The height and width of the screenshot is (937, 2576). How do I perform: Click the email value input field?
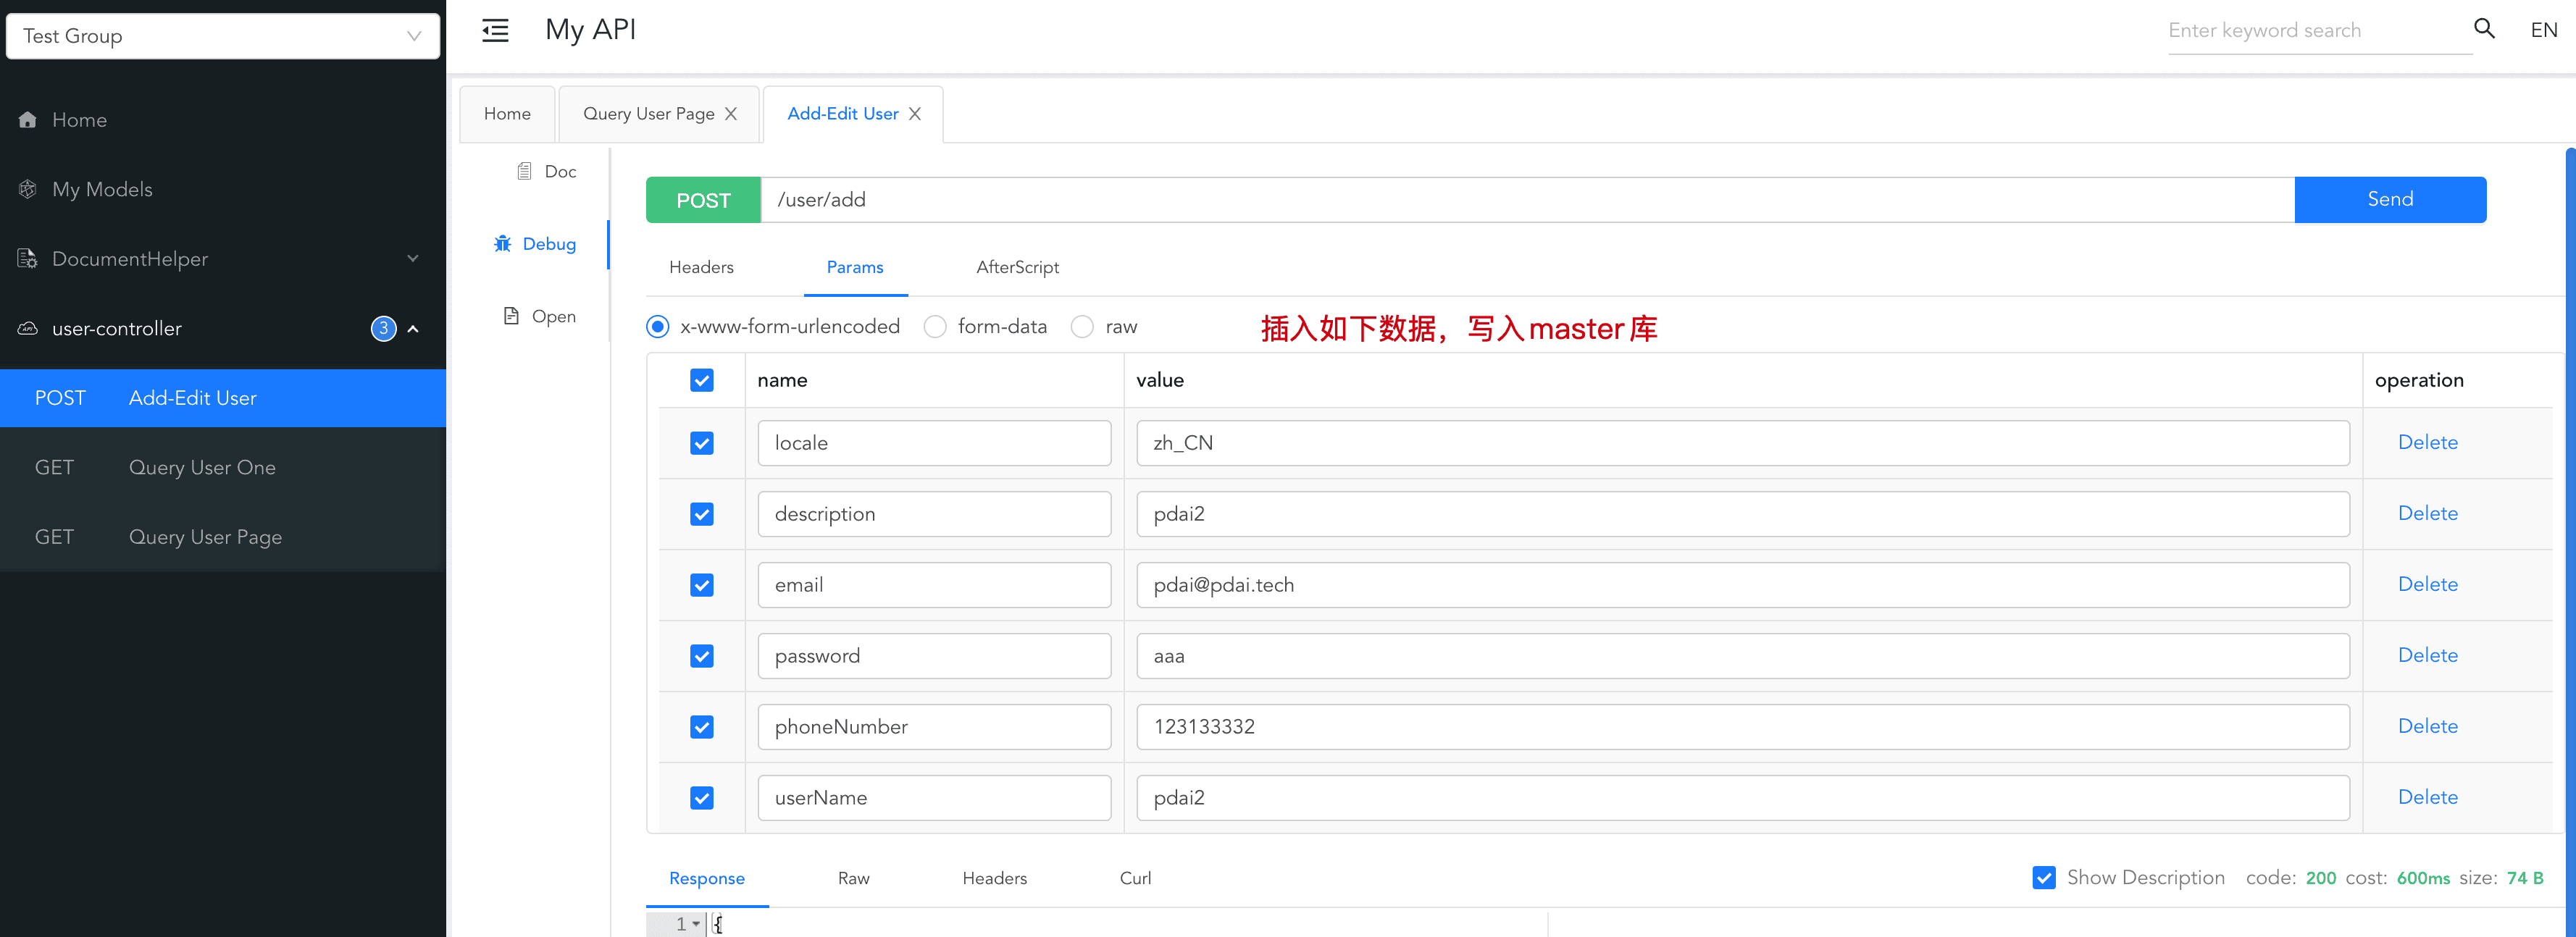pos(1742,585)
